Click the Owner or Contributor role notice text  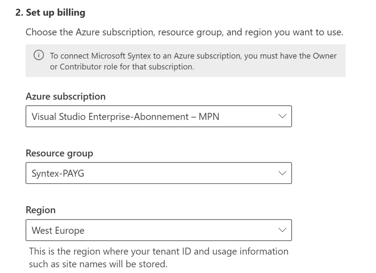tap(193, 61)
